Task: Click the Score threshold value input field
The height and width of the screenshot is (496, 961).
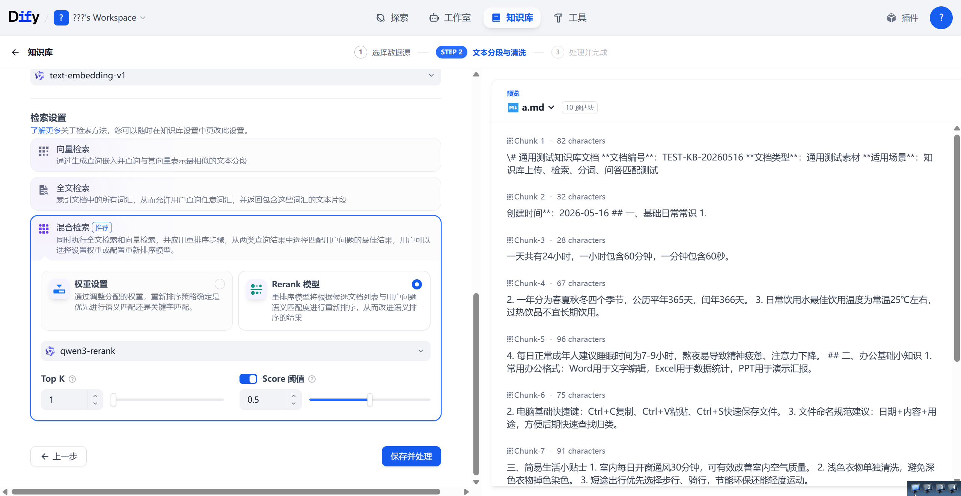Action: (x=263, y=400)
